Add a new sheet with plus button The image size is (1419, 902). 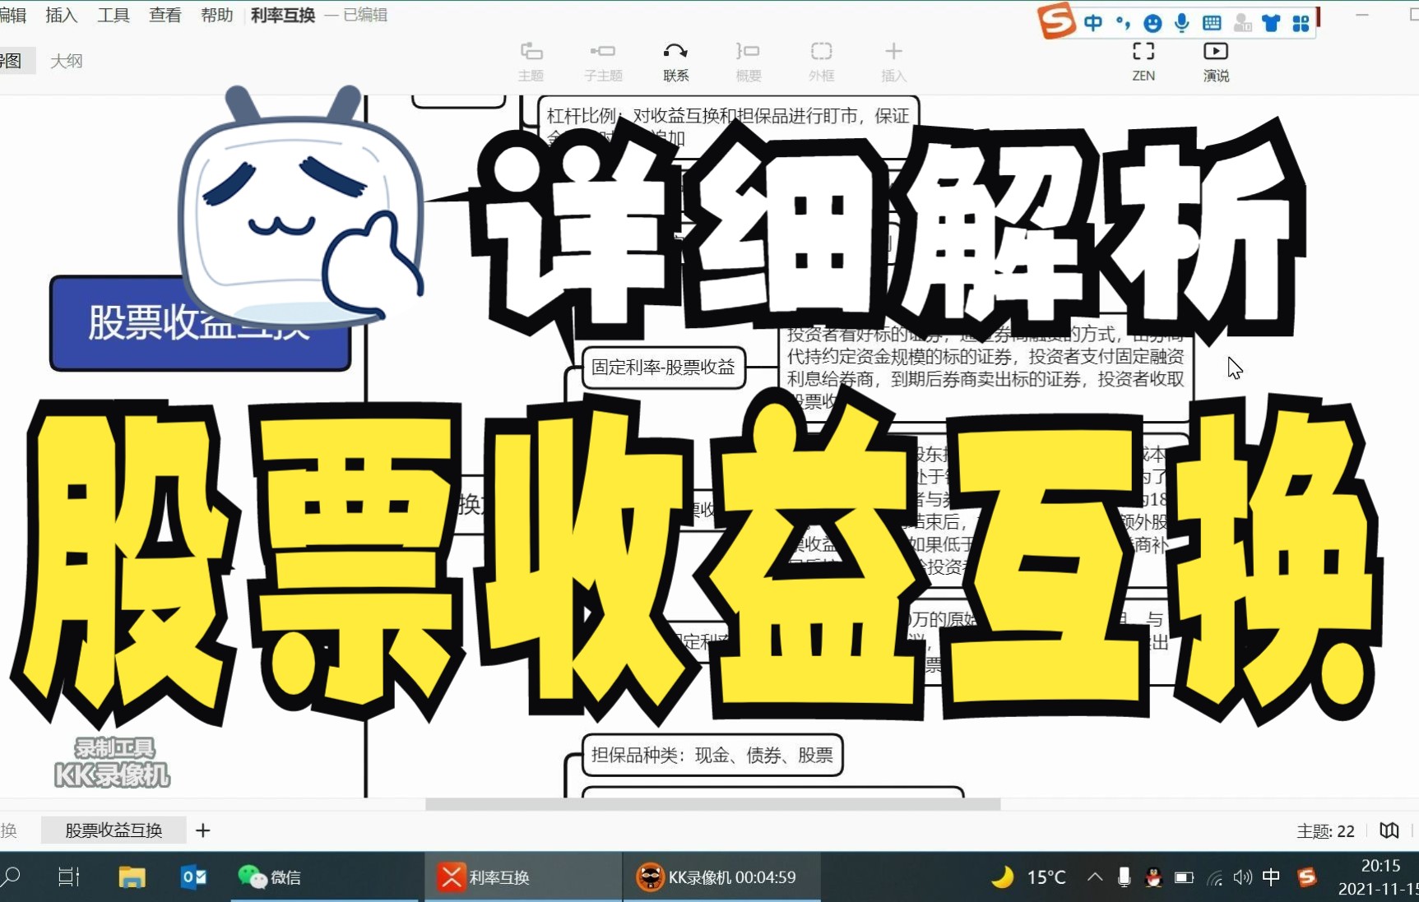[203, 830]
